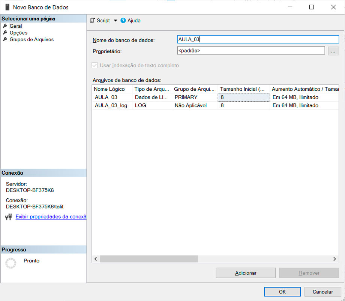
Task: Click the Tamanho Inicial column header
Action: pyautogui.click(x=244, y=89)
